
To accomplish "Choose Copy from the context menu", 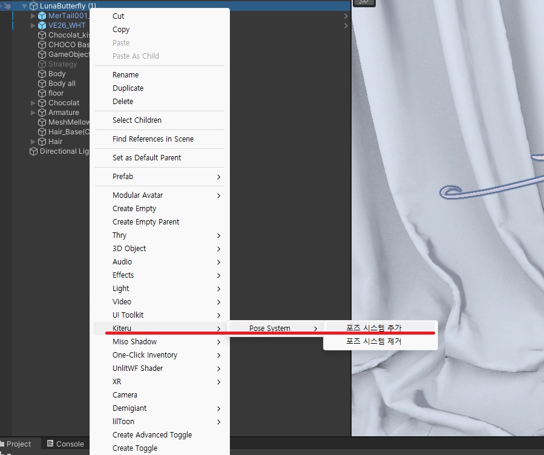I will click(160, 30).
